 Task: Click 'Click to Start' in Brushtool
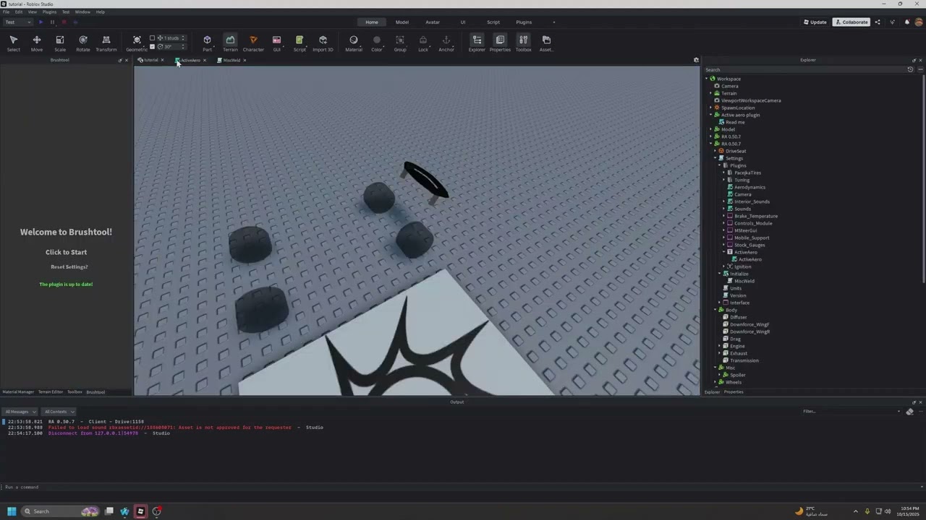[66, 252]
